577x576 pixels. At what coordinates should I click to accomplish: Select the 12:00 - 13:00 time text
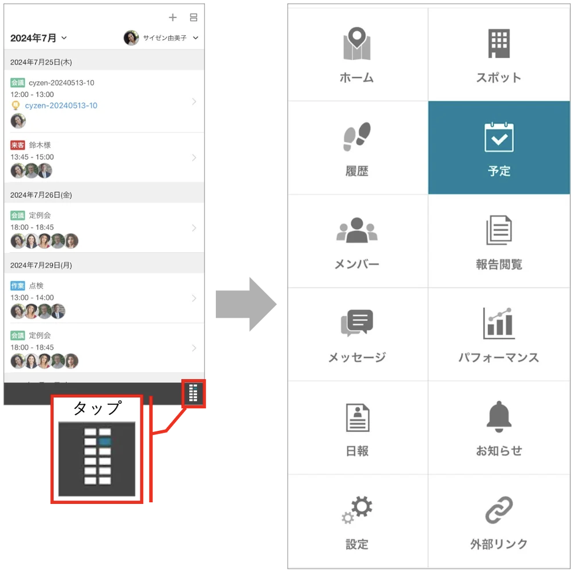[32, 94]
